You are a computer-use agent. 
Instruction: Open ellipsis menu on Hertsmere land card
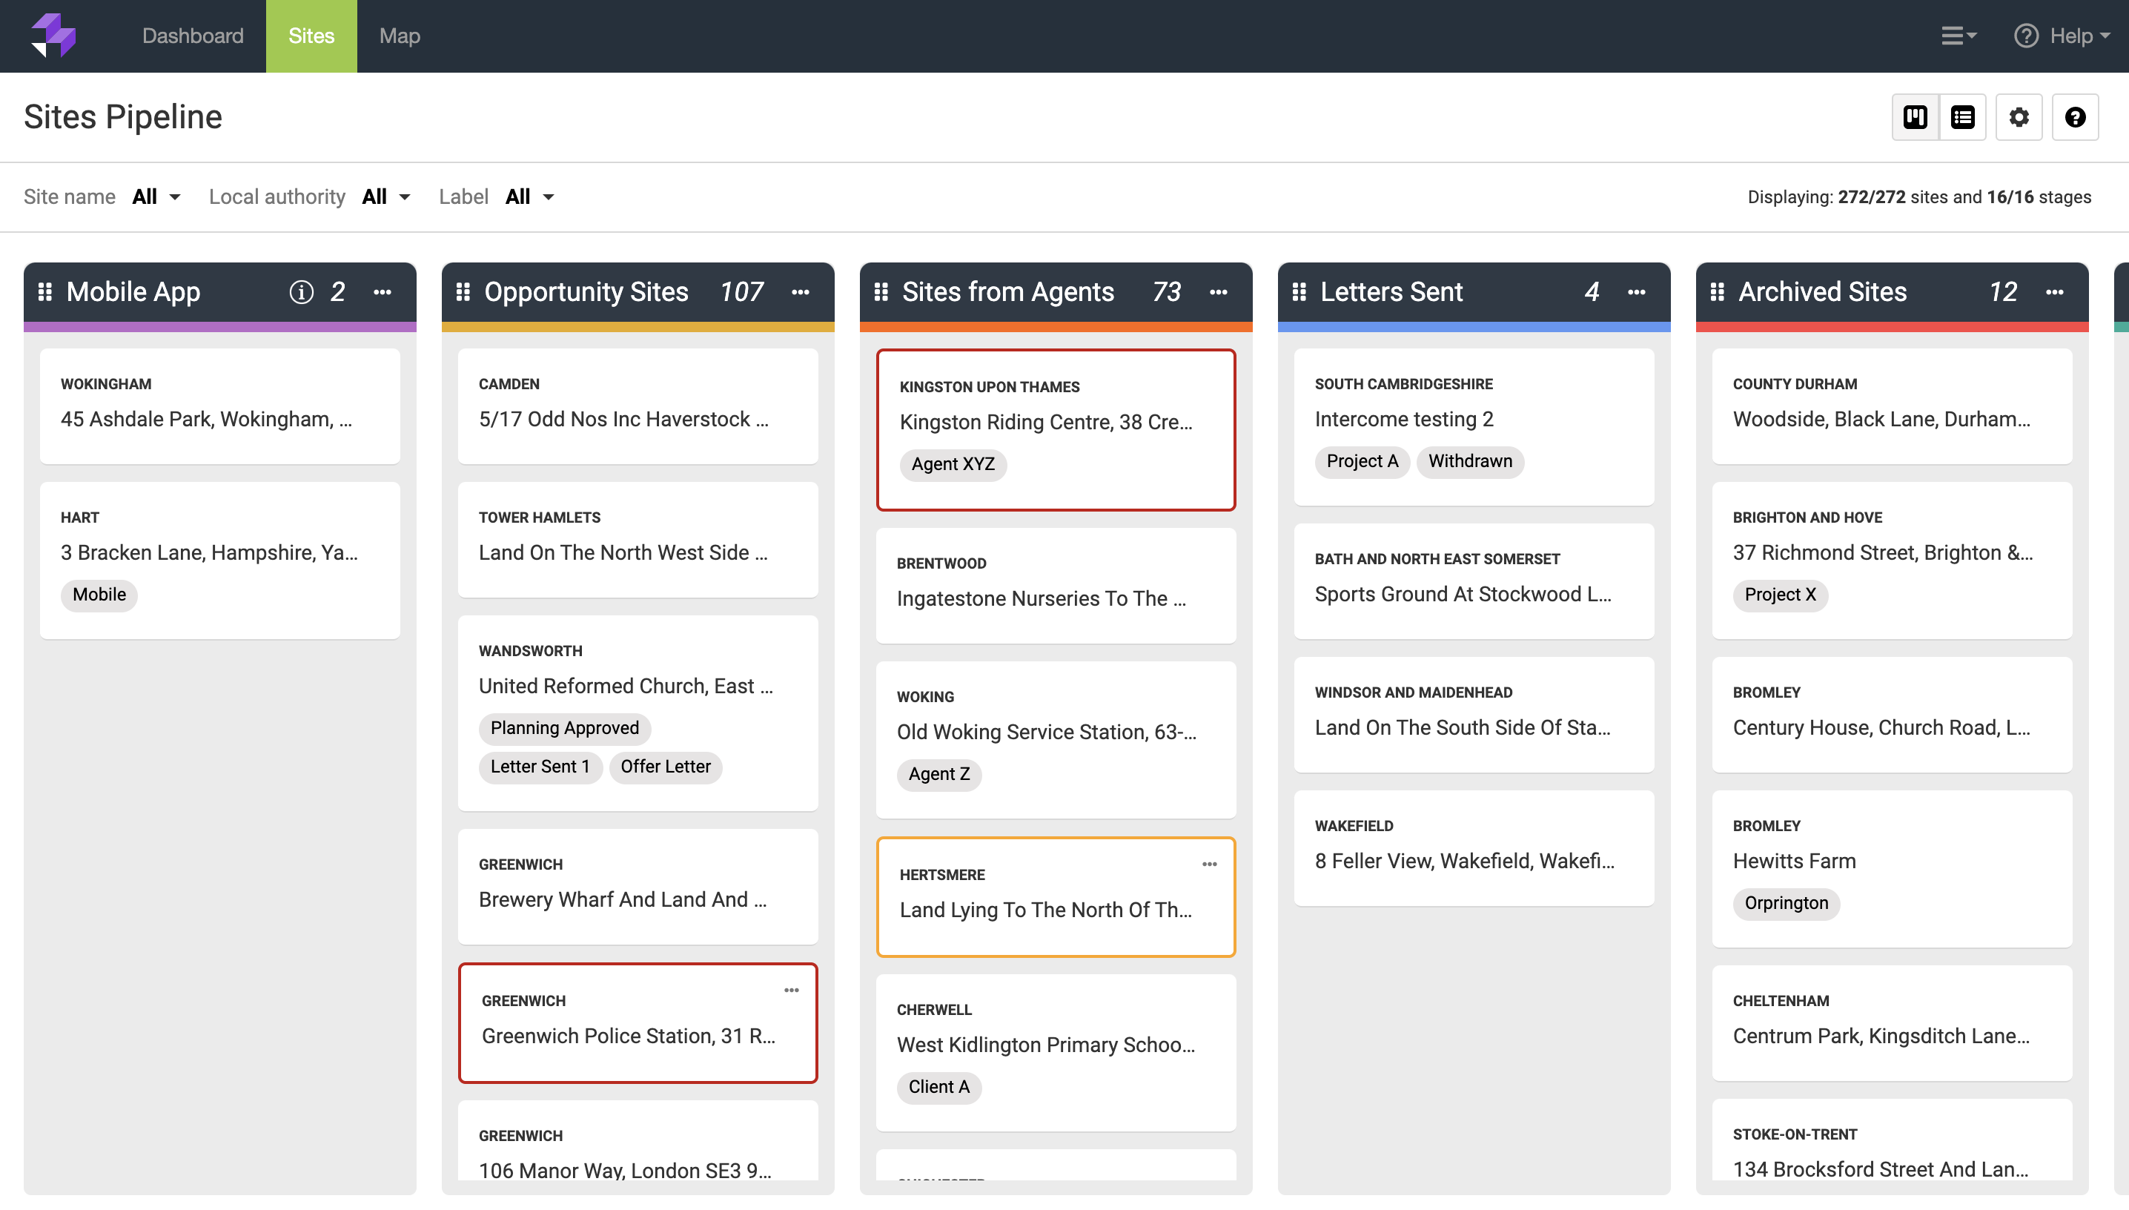(1208, 866)
